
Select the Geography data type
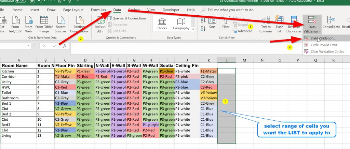(x=181, y=24)
